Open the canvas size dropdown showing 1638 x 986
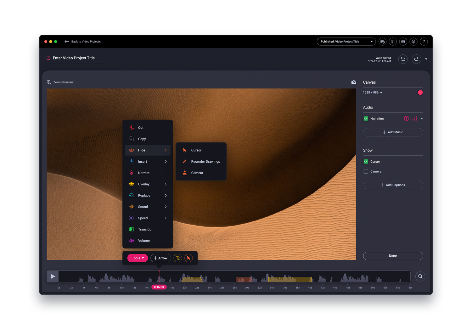Viewport: 472px width, 334px height. [373, 92]
